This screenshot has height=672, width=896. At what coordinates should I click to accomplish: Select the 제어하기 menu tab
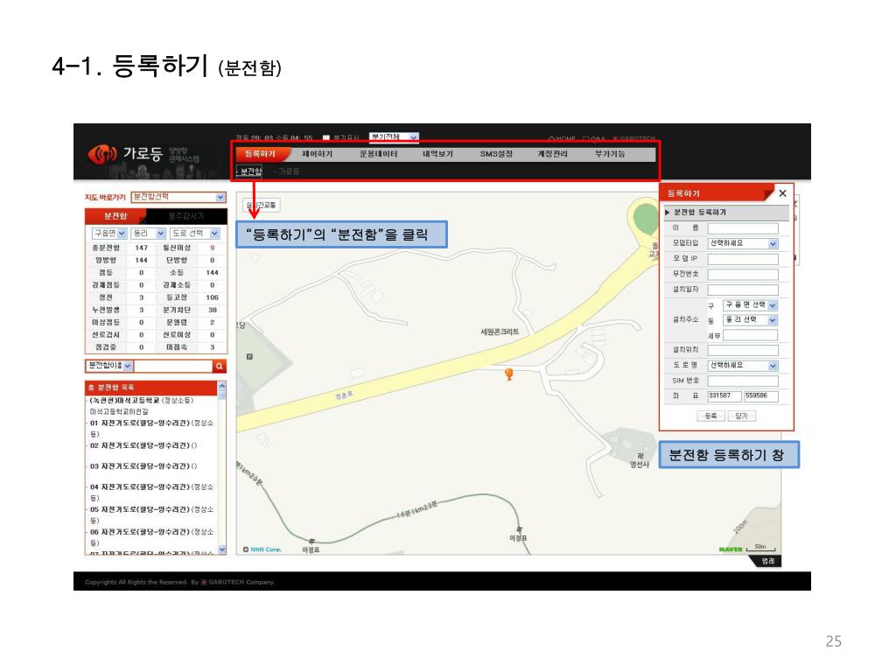click(x=317, y=154)
